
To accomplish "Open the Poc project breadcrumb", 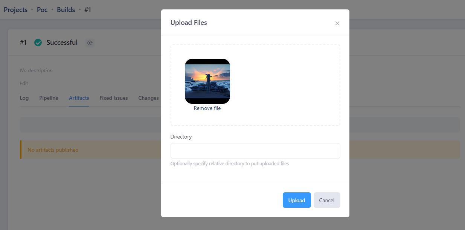I will 42,10.
